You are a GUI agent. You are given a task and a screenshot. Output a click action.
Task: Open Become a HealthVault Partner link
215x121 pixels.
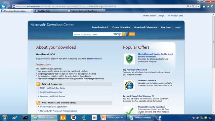coord(53,96)
